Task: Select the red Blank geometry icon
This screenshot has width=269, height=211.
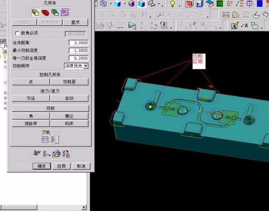Action: [x=45, y=12]
